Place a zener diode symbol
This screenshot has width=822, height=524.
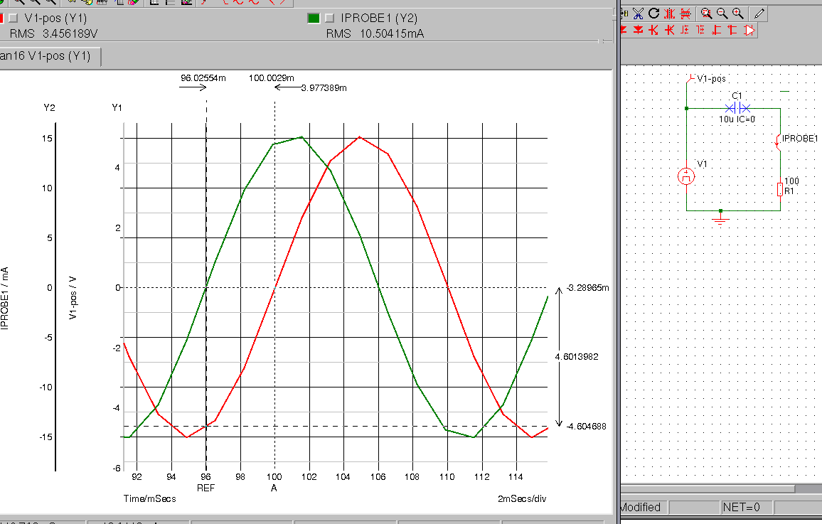pos(638,30)
